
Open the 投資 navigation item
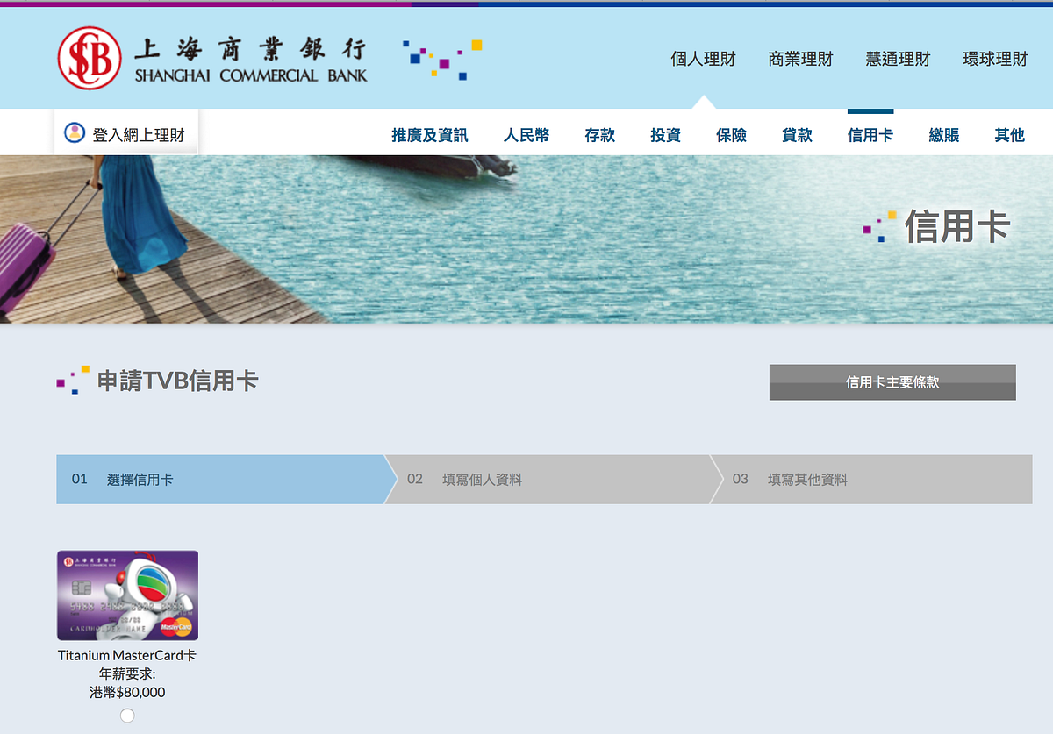(x=665, y=134)
